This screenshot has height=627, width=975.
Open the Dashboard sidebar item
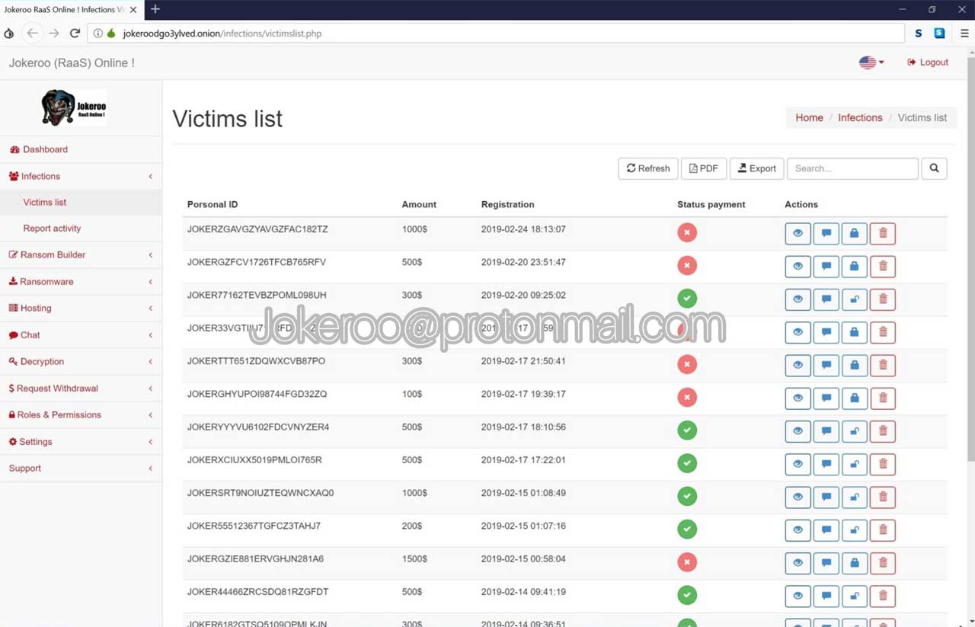45,149
